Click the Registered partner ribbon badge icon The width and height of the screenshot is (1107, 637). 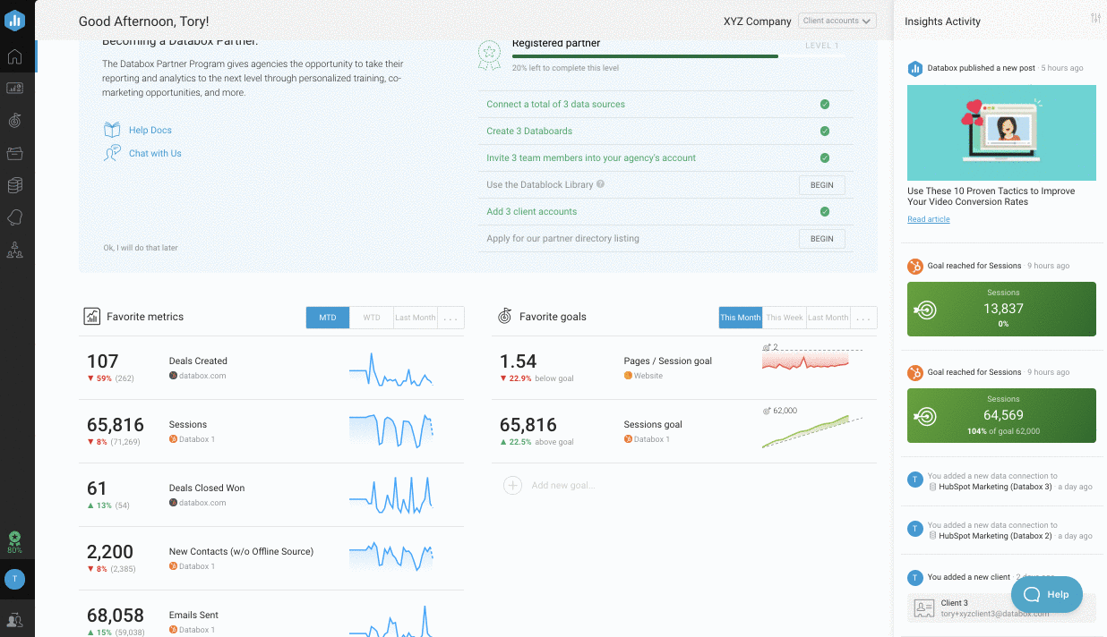click(489, 55)
